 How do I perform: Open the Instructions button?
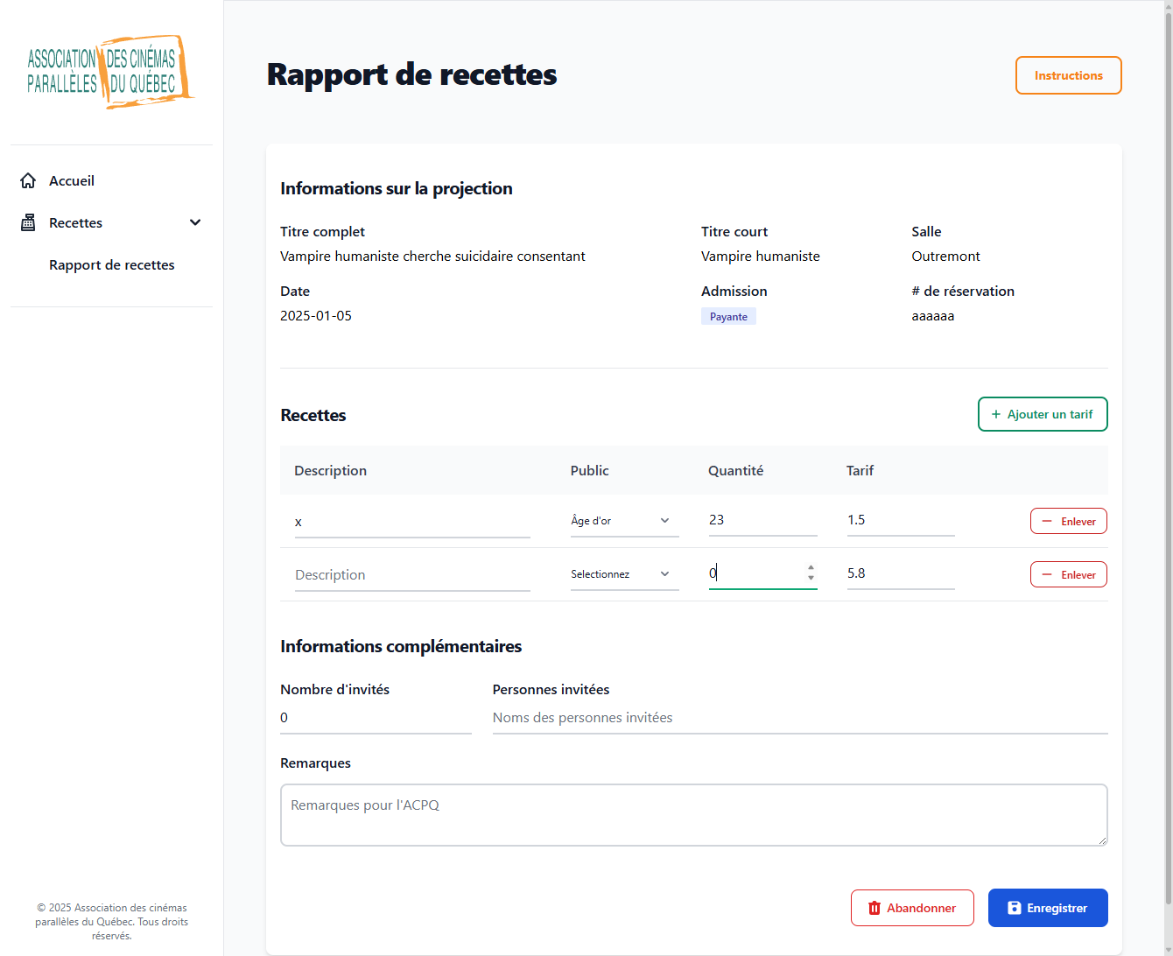pos(1068,75)
